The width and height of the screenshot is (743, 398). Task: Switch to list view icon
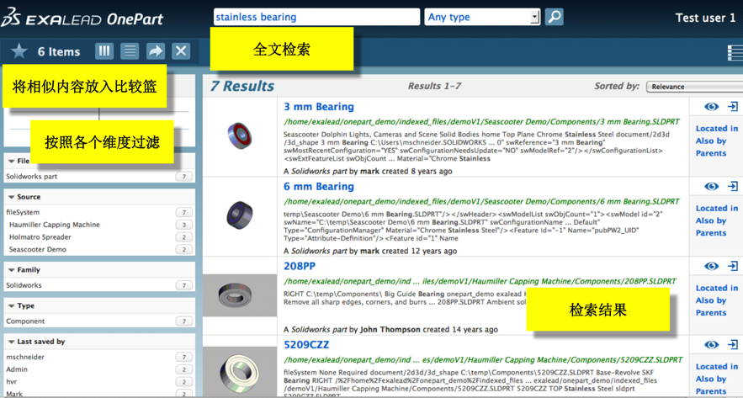coord(130,51)
